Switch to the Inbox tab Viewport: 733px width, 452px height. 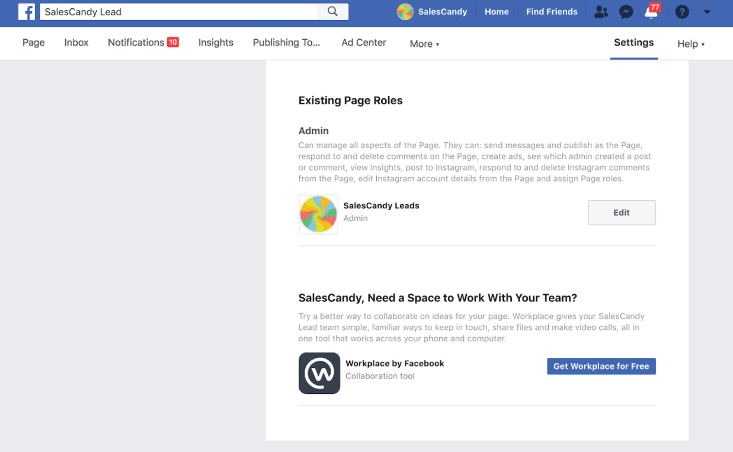[76, 43]
